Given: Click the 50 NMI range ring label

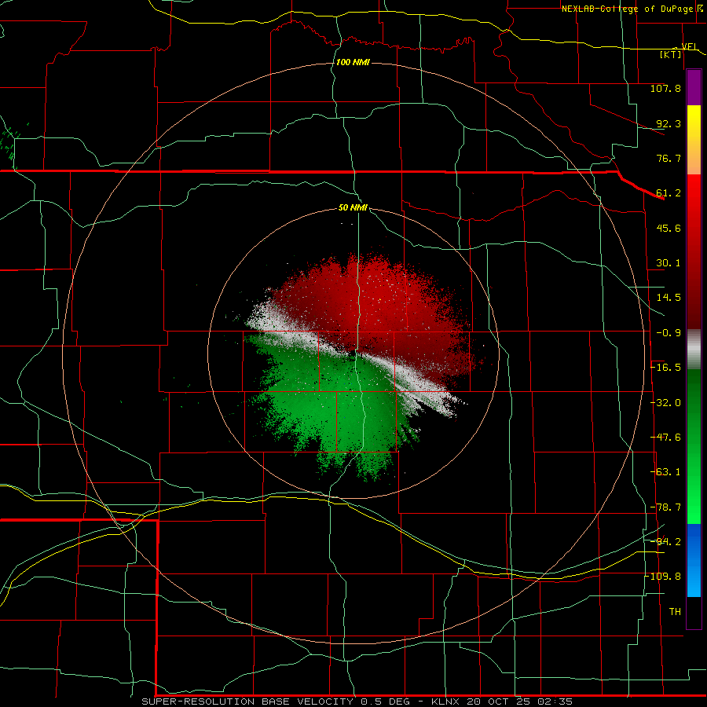Looking at the screenshot, I should 353,207.
